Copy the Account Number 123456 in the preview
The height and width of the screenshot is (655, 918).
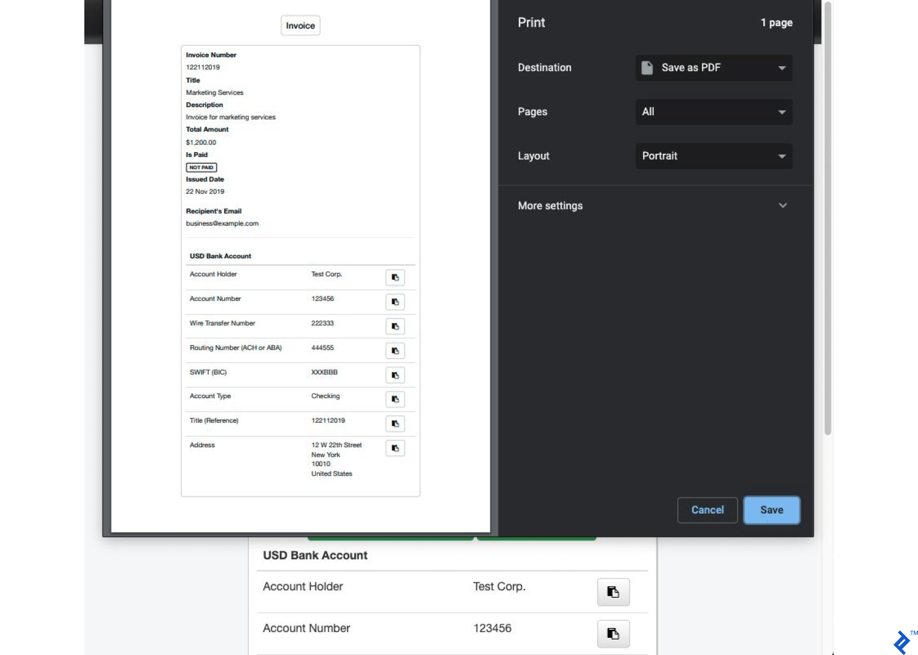[x=395, y=302]
